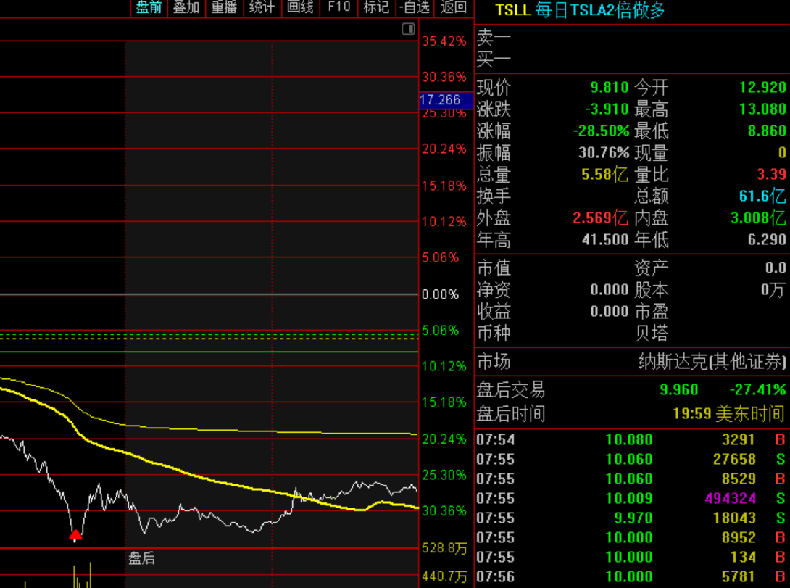Viewport: 790px width, 588px height.
Task: Click the trade price 9.970
Action: 633,518
